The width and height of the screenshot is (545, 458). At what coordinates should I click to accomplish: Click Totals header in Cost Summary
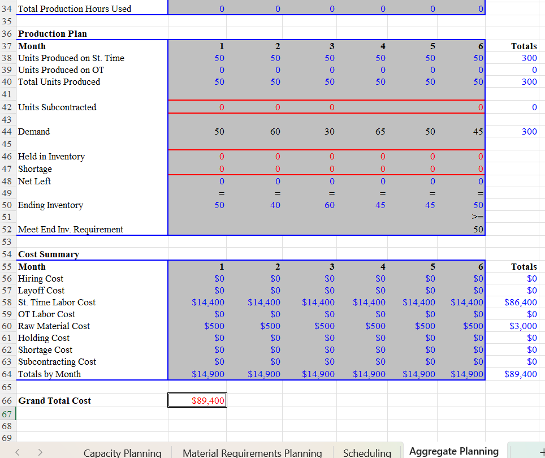[524, 267]
